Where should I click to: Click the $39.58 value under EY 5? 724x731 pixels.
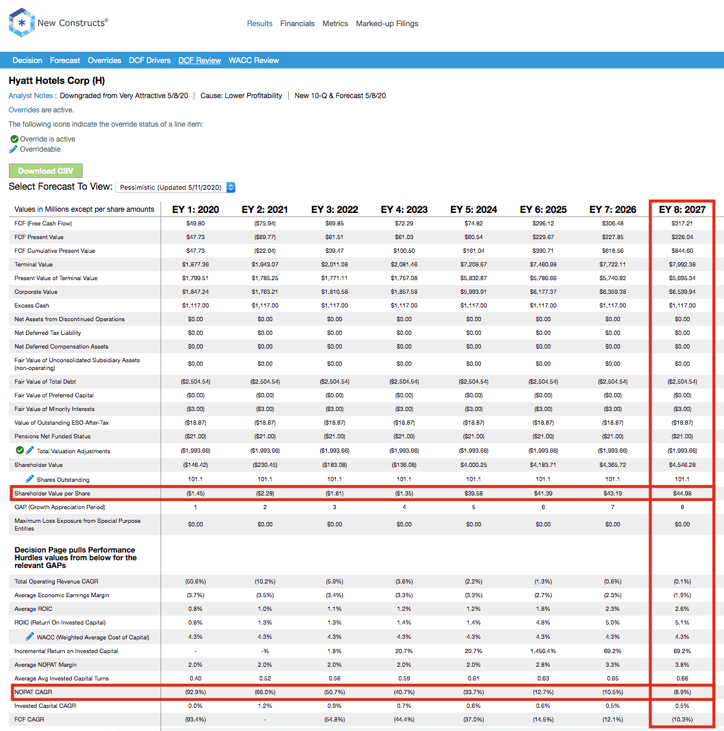pyautogui.click(x=474, y=494)
